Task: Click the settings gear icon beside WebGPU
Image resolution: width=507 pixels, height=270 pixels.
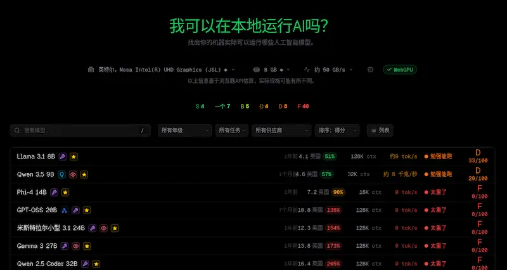Action: (x=371, y=70)
